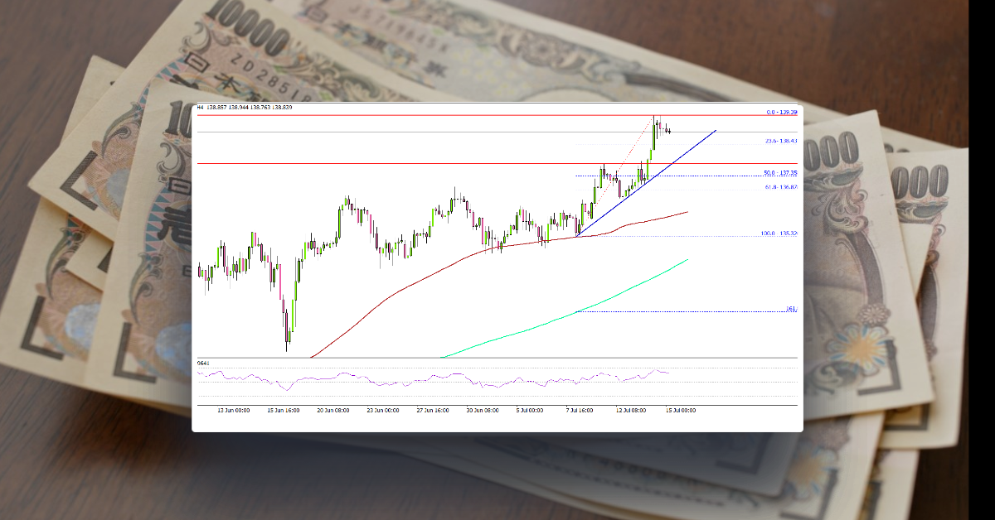The width and height of the screenshot is (995, 520).
Task: Select the 161.8 extension level label
Action: tap(792, 307)
